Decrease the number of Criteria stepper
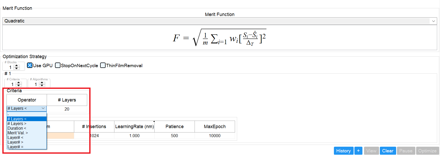Viewport: 440px width, 156px height. pos(18,85)
